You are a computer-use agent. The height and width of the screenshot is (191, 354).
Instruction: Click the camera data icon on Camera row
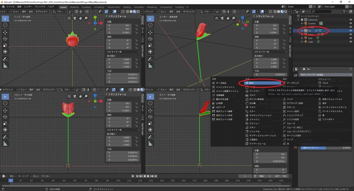click(321, 23)
